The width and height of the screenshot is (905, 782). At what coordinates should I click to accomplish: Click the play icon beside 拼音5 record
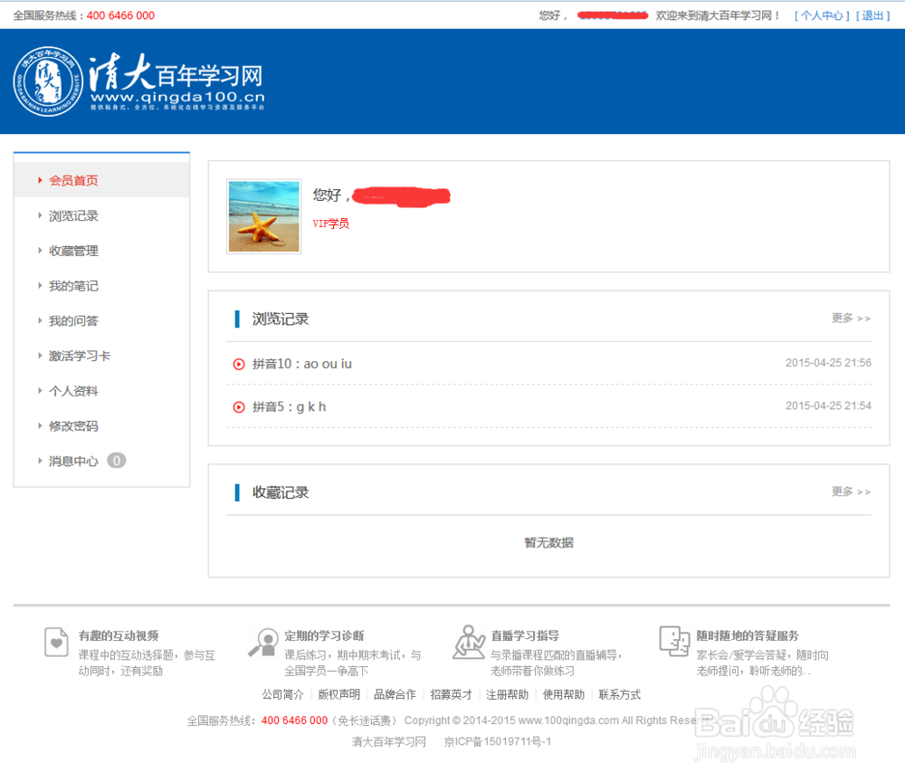pyautogui.click(x=237, y=407)
